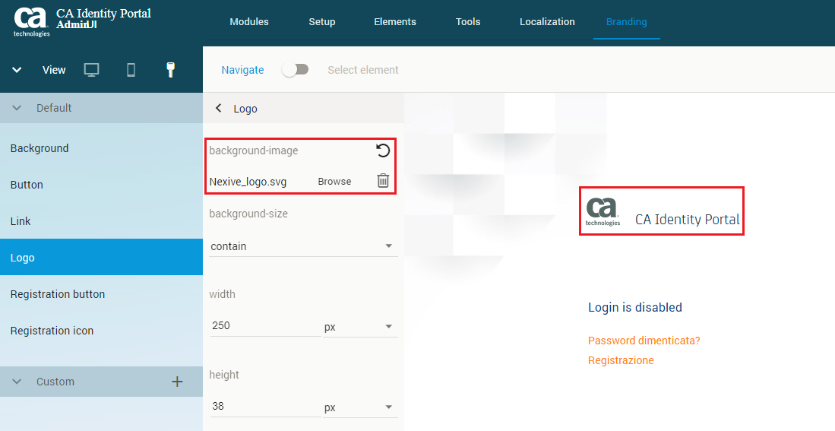Viewport: 835px width, 431px height.
Task: Open the Tools tab
Action: tap(468, 22)
